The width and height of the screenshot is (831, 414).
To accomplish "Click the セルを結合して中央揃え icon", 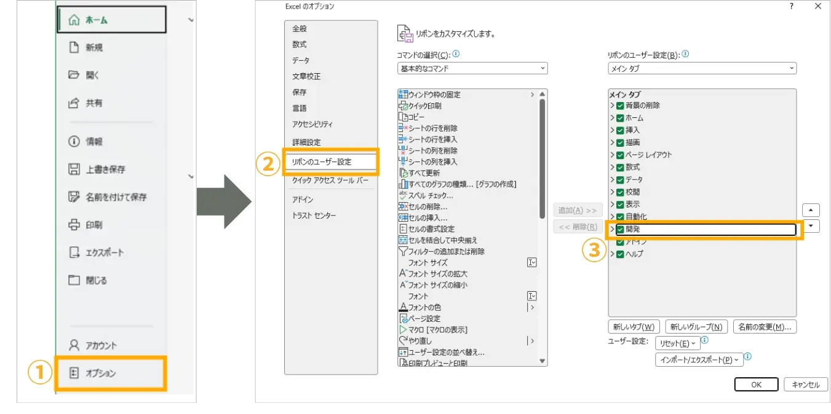I will click(404, 240).
